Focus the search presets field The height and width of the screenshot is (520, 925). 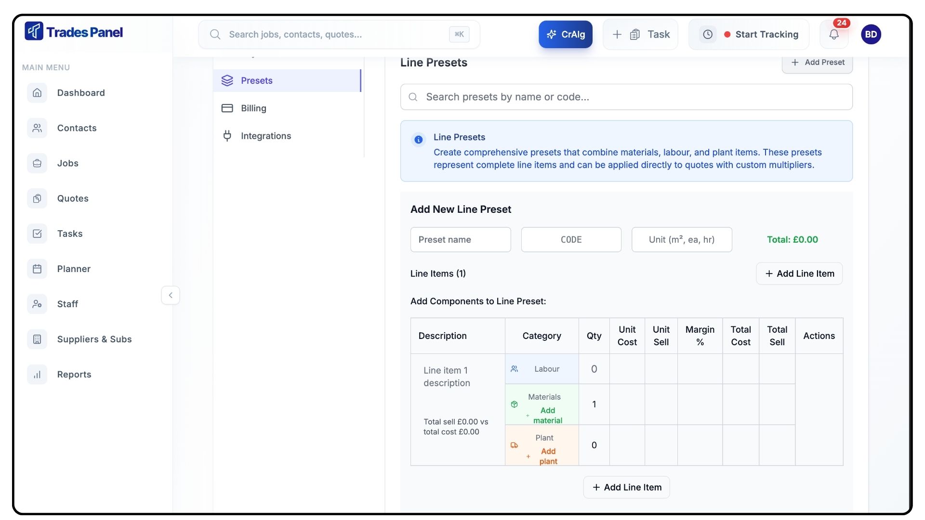[x=626, y=97]
